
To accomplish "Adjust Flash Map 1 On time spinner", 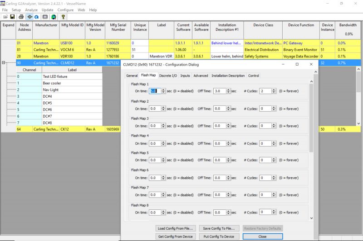I will [163, 91].
